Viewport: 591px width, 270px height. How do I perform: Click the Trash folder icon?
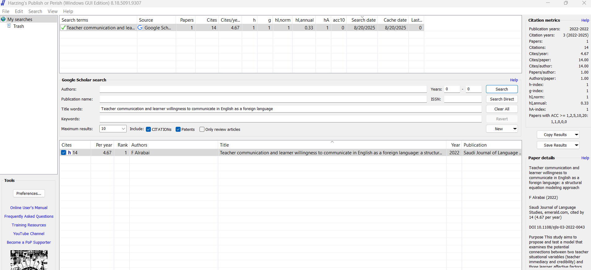(9, 26)
